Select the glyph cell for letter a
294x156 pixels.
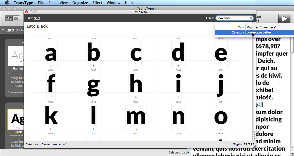(x=51, y=52)
